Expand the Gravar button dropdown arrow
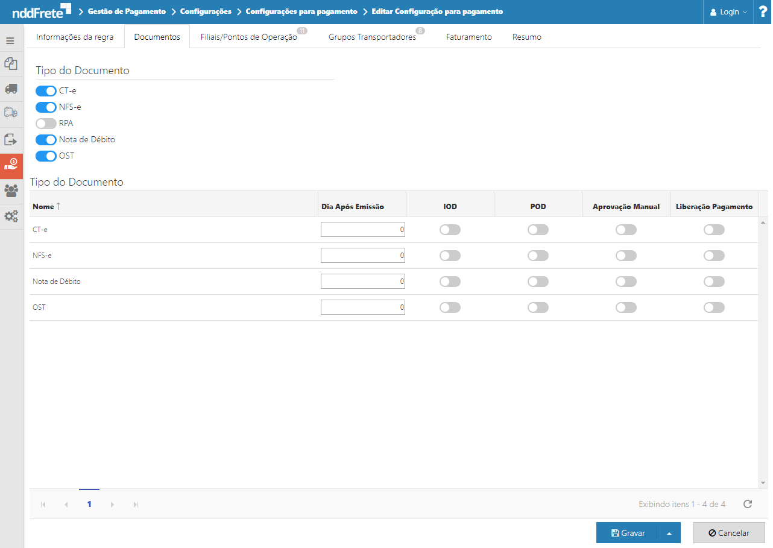Viewport: 773px width, 548px height. point(669,533)
